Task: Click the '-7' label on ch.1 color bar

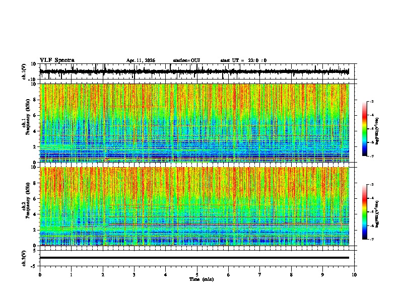Action: pyautogui.click(x=371, y=156)
